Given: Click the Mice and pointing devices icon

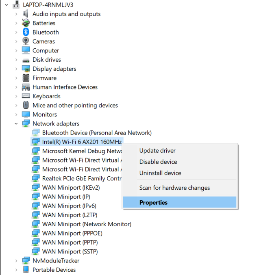Looking at the screenshot, I should pyautogui.click(x=26, y=105).
